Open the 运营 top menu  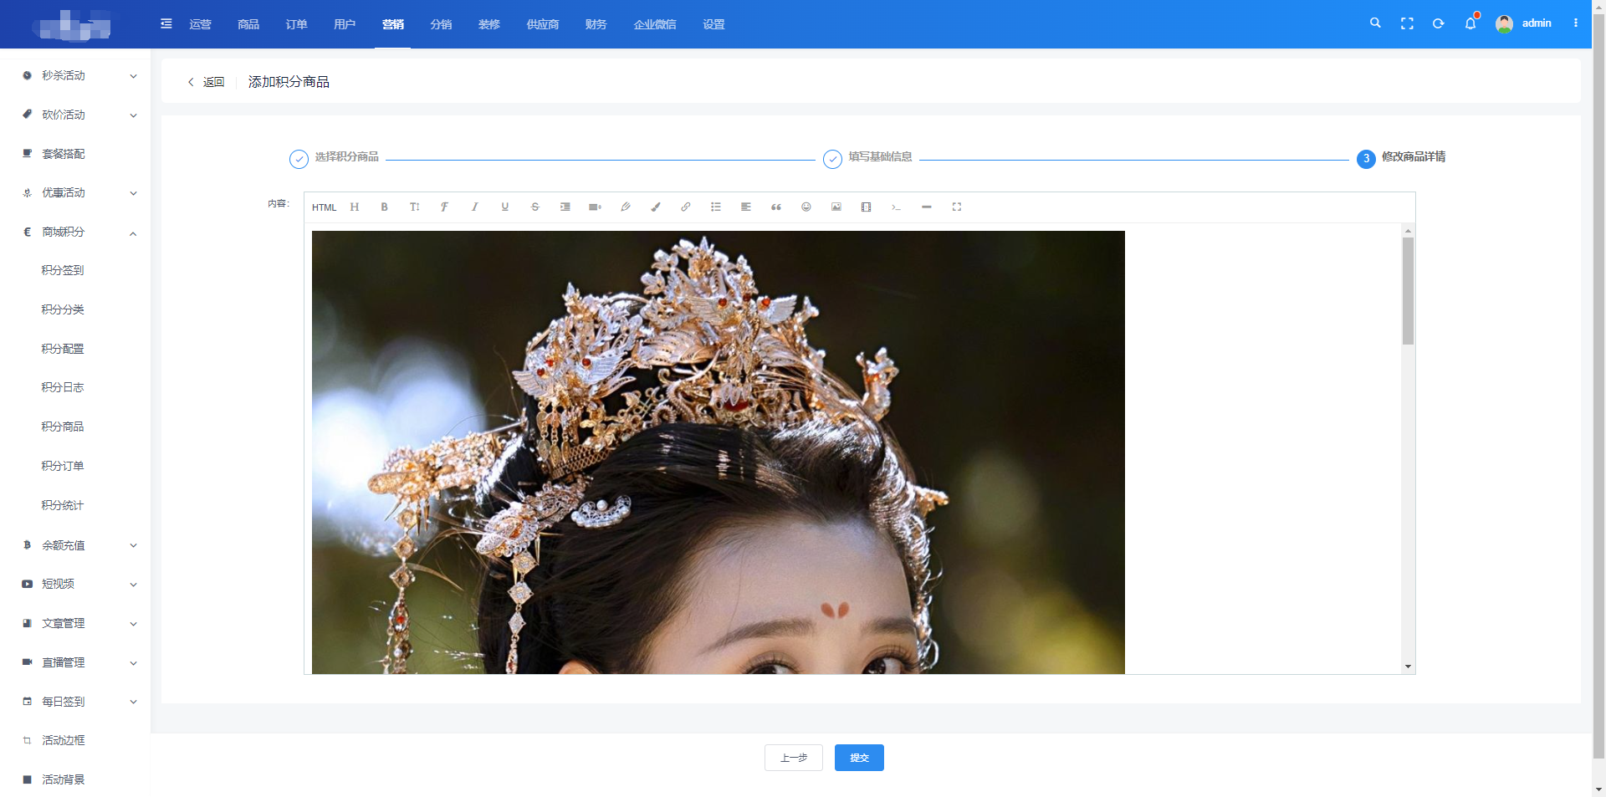[201, 24]
